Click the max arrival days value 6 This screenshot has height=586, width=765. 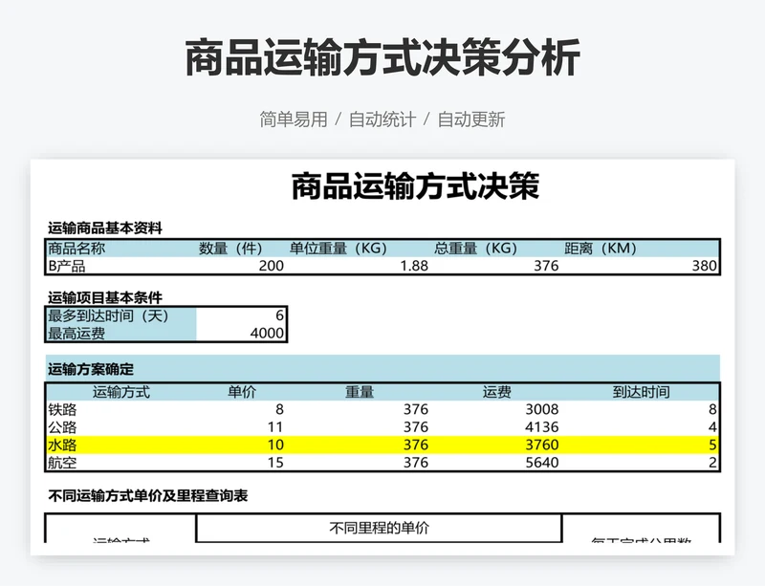279,315
